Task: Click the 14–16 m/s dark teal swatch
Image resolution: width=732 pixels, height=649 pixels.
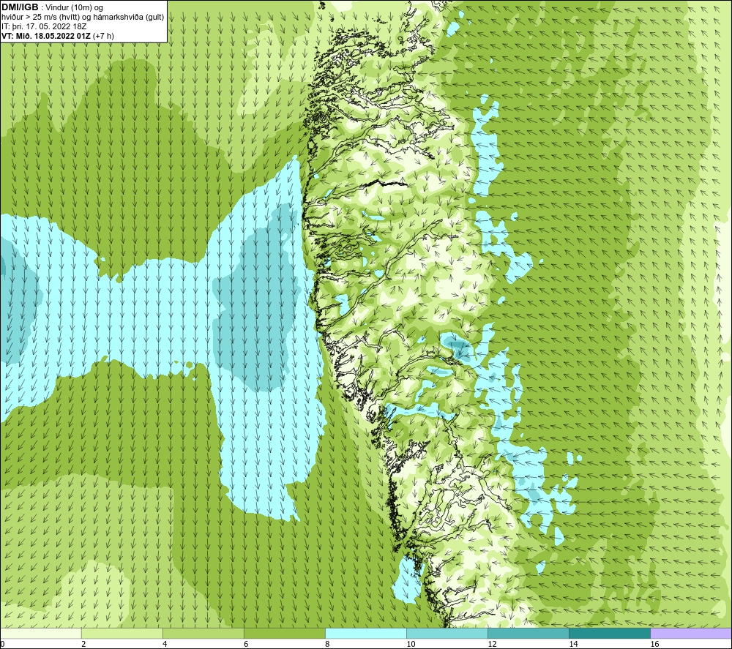Action: [x=610, y=633]
